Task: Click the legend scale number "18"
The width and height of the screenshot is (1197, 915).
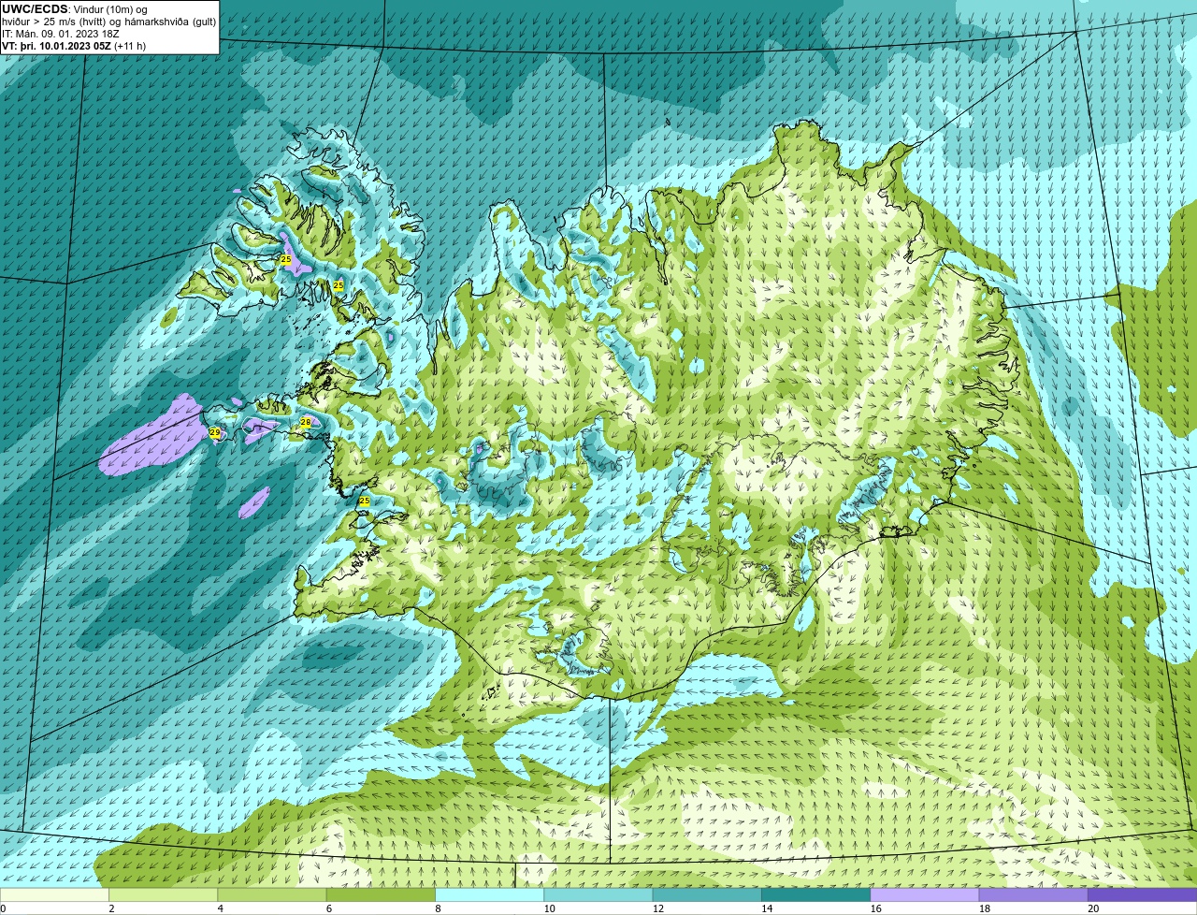Action: 984,908
